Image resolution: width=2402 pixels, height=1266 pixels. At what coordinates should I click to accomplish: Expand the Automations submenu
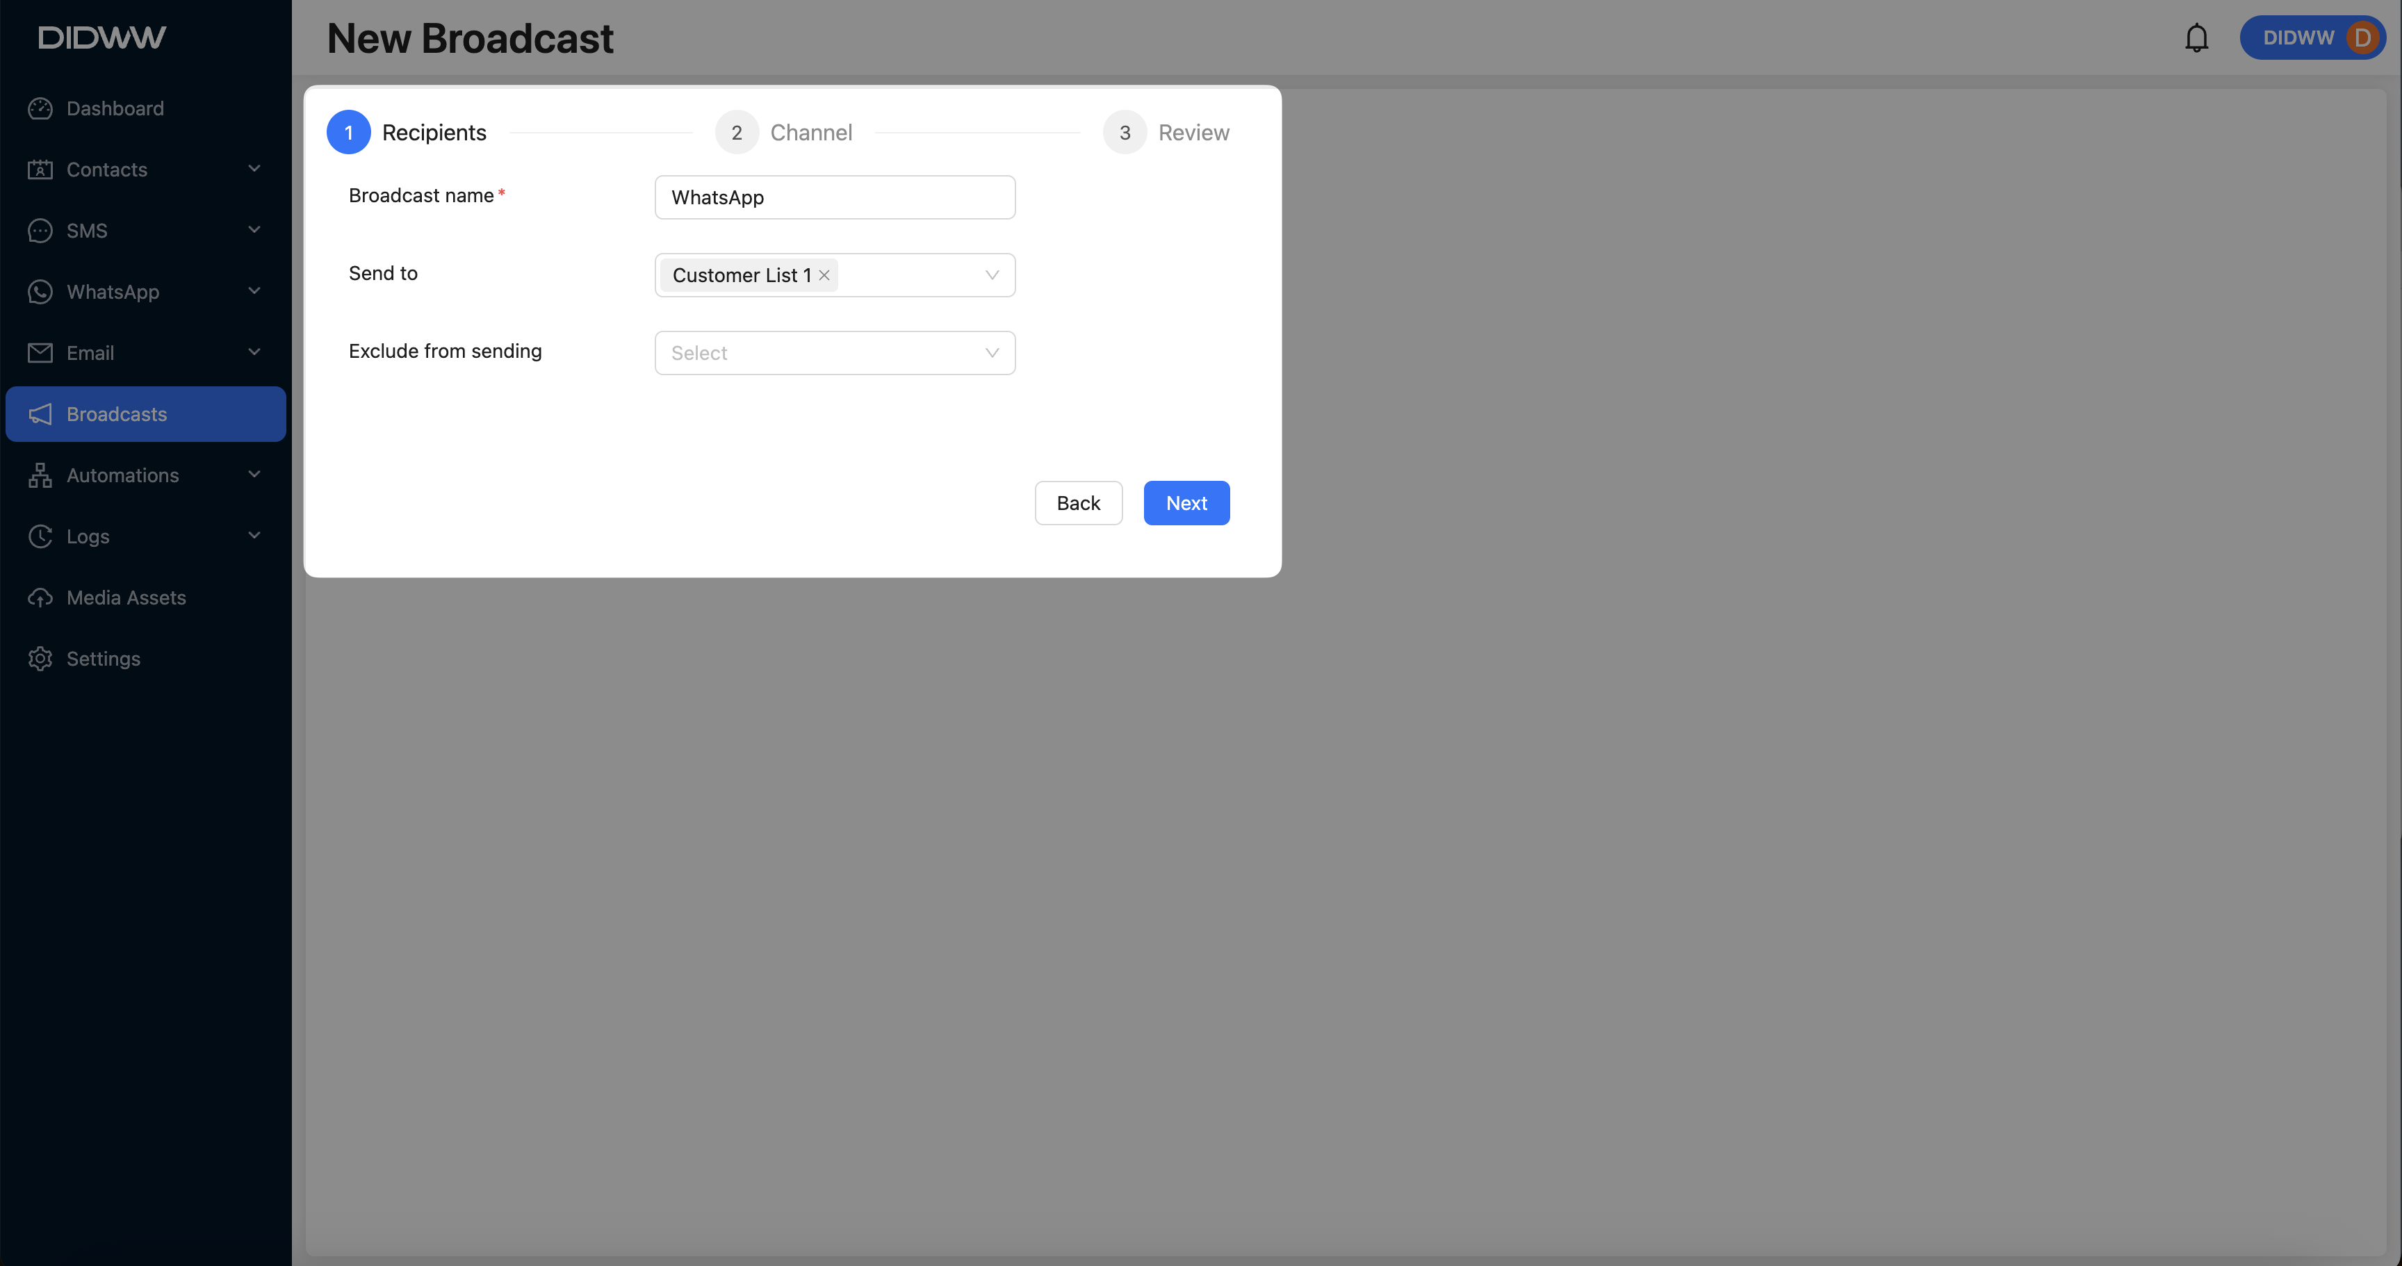coord(254,475)
